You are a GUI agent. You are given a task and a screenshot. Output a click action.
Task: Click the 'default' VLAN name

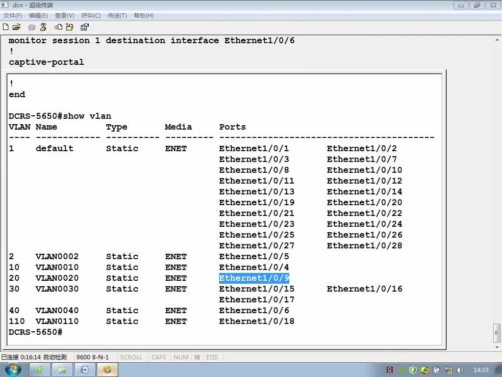[x=54, y=148]
